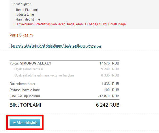Click the Harçlı değiştirme text

pos(28,19)
